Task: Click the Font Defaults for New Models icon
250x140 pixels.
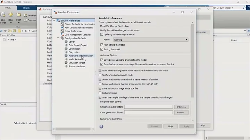Action: [x=62, y=27]
